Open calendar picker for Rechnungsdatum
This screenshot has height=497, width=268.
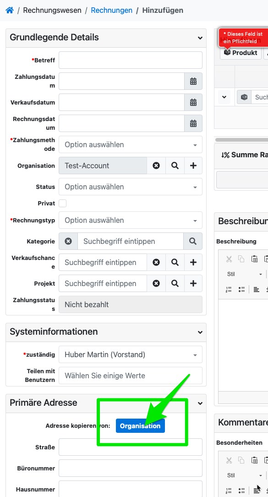point(193,123)
